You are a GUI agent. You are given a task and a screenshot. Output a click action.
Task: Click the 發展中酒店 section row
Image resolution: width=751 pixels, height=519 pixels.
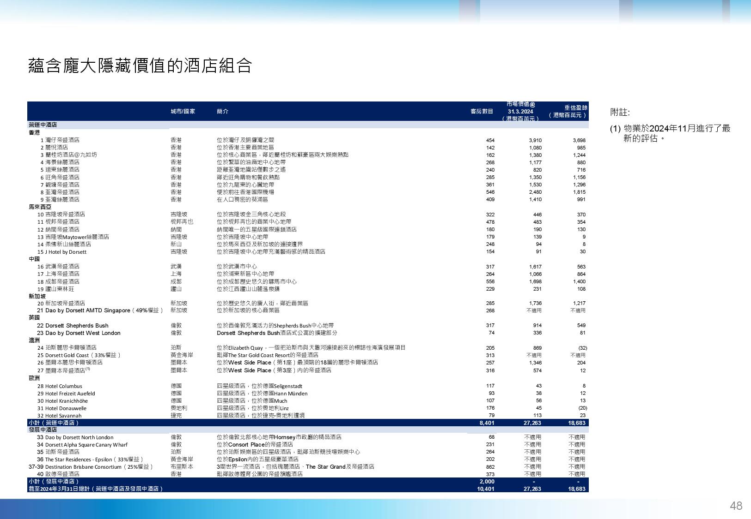(308, 430)
